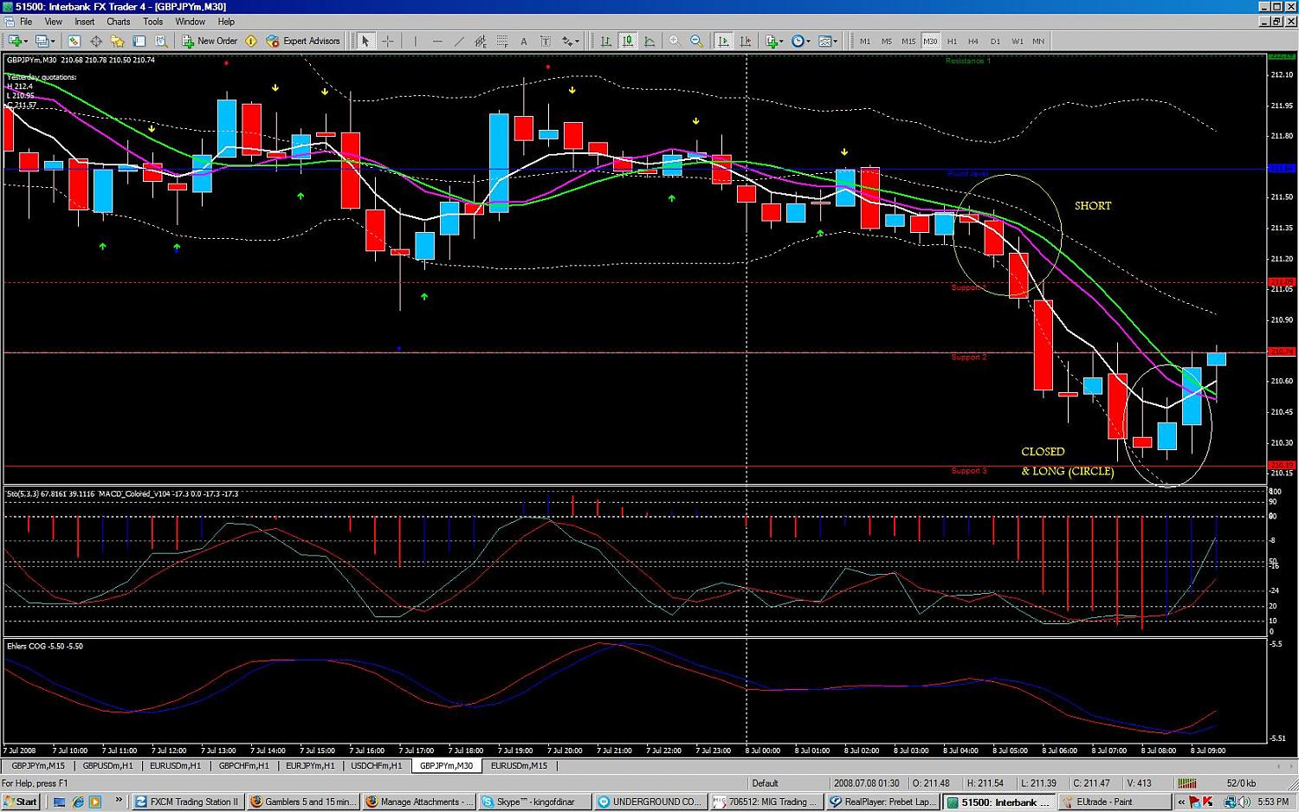Switch chart to line chart mode
The image size is (1299, 812).
[649, 41]
